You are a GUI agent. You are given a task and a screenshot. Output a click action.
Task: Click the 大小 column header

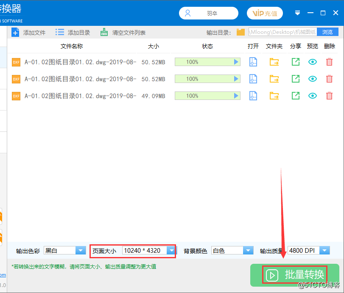(x=154, y=46)
